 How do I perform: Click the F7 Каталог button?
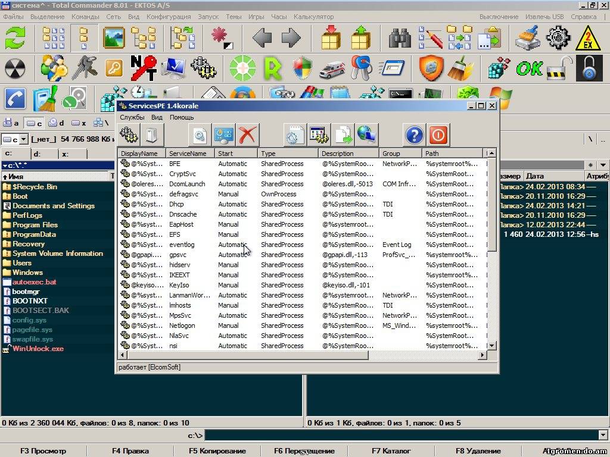391,451
